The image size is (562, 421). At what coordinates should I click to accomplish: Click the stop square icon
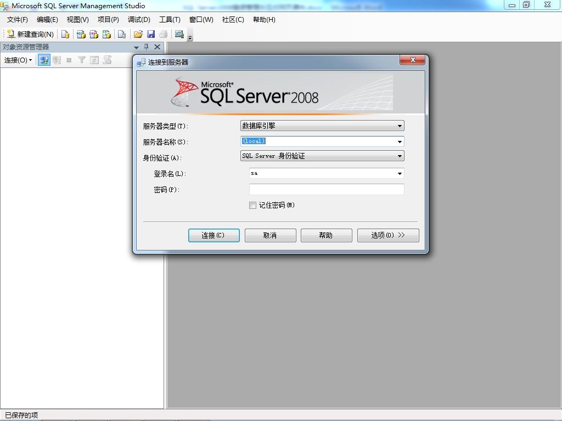point(69,60)
